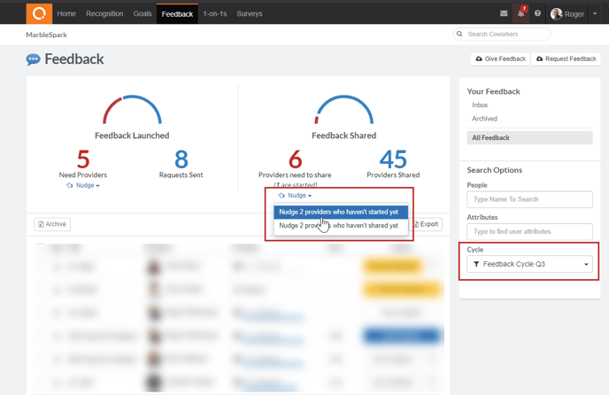The width and height of the screenshot is (609, 395).
Task: Click the Feedback speech bubble icon
Action: pos(34,60)
